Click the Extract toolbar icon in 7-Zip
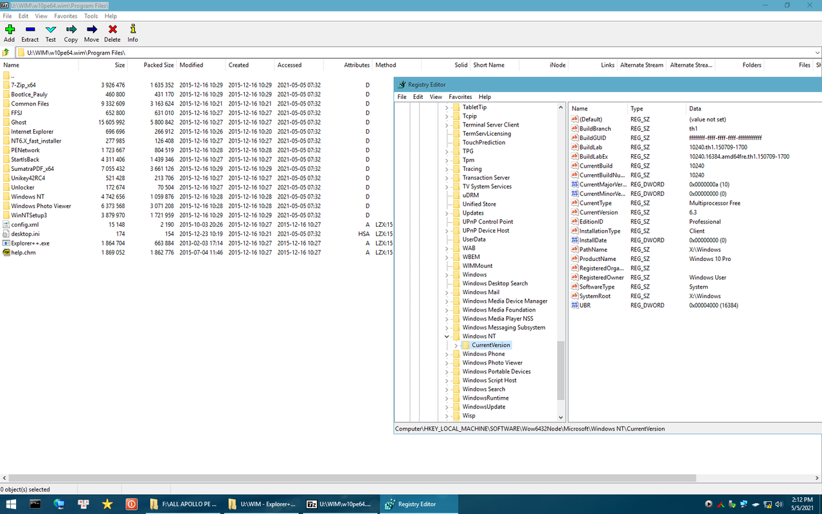Screen dimensions: 822x514 click(30, 30)
